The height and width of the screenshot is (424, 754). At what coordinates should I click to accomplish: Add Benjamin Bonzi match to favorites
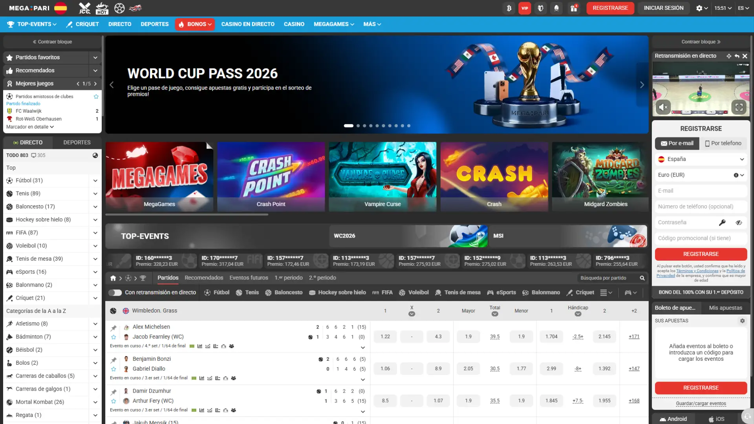point(113,369)
